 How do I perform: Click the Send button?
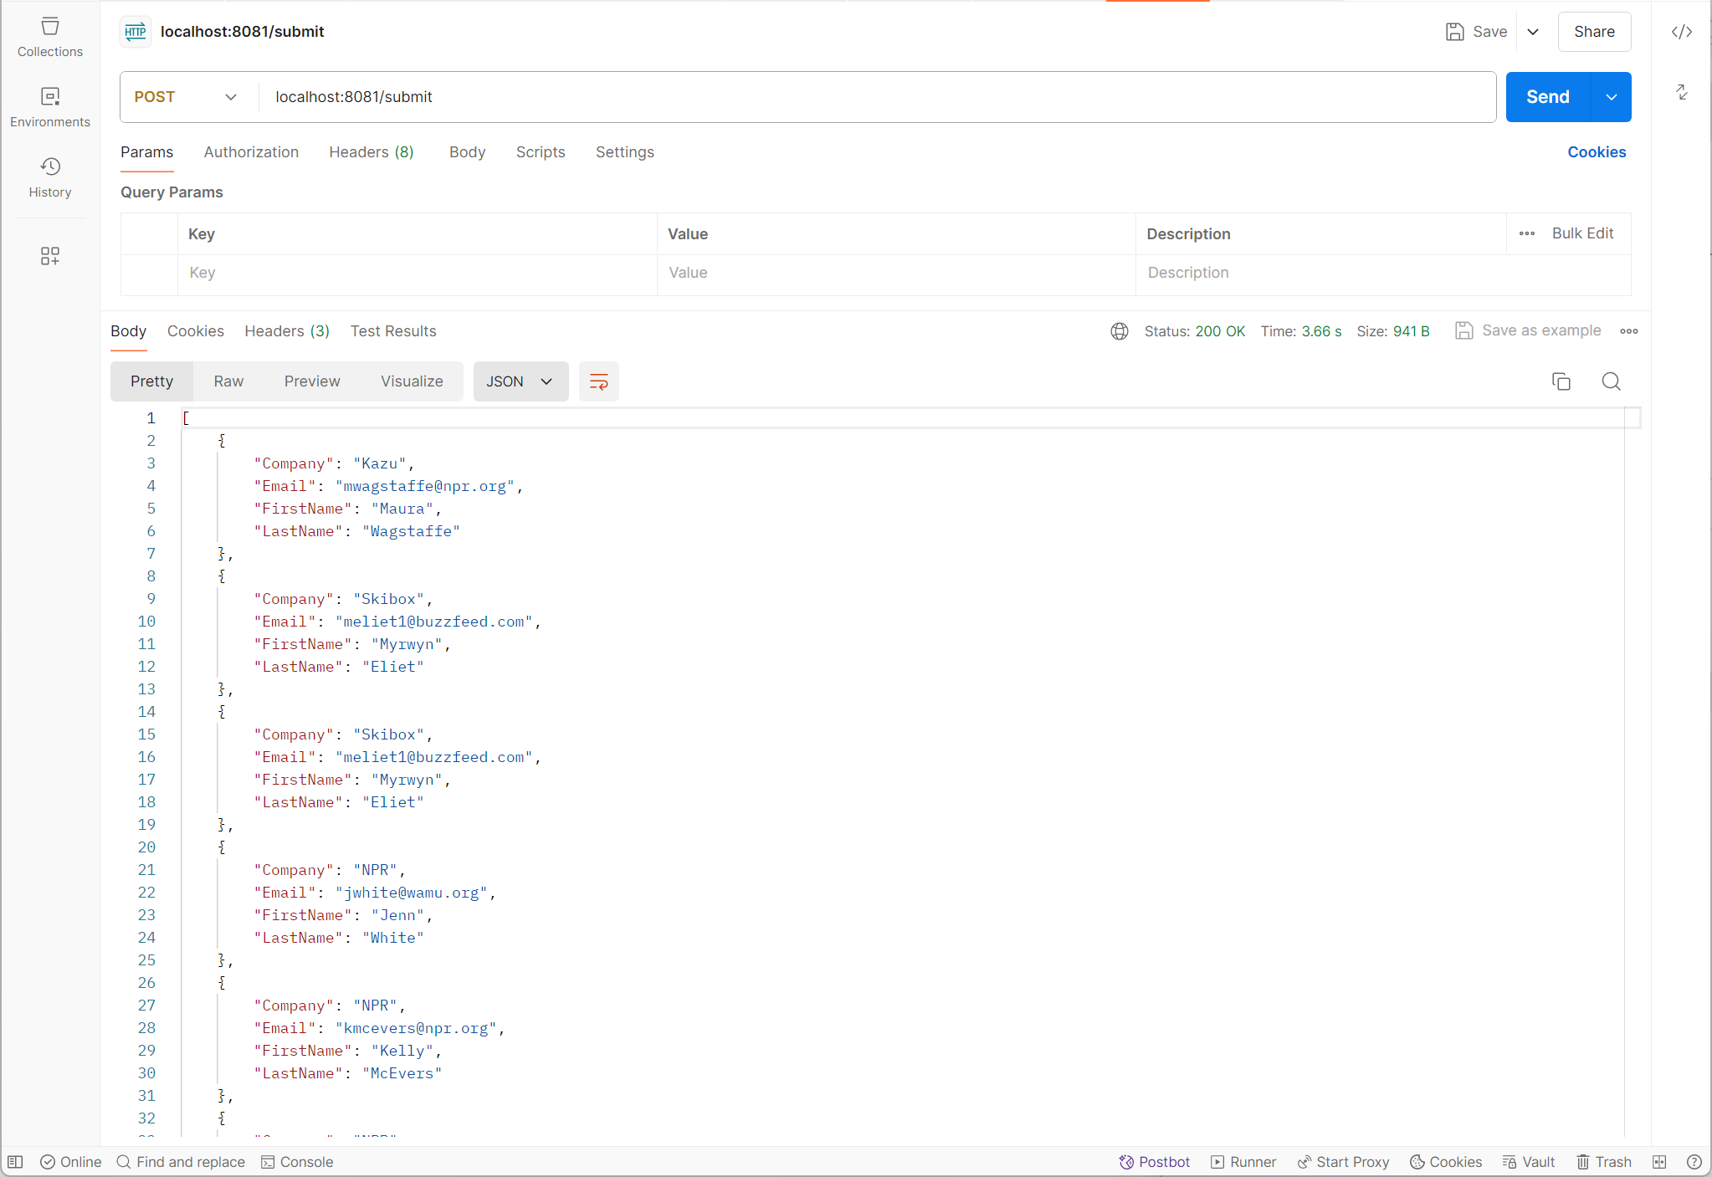1547,97
